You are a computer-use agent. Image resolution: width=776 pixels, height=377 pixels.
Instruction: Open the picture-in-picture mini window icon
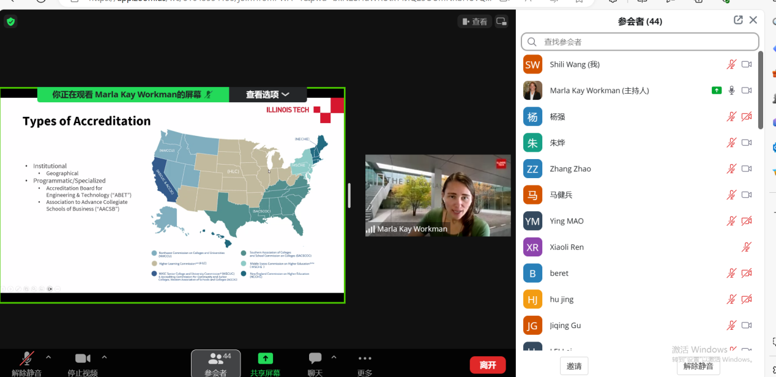tap(501, 21)
